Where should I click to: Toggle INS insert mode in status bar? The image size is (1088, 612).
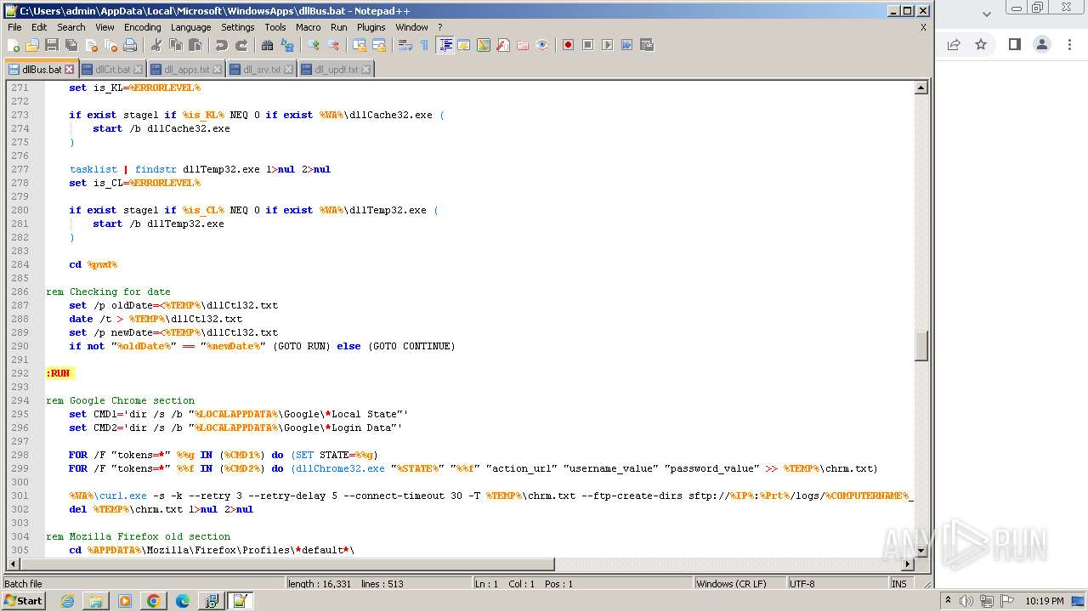point(898,584)
